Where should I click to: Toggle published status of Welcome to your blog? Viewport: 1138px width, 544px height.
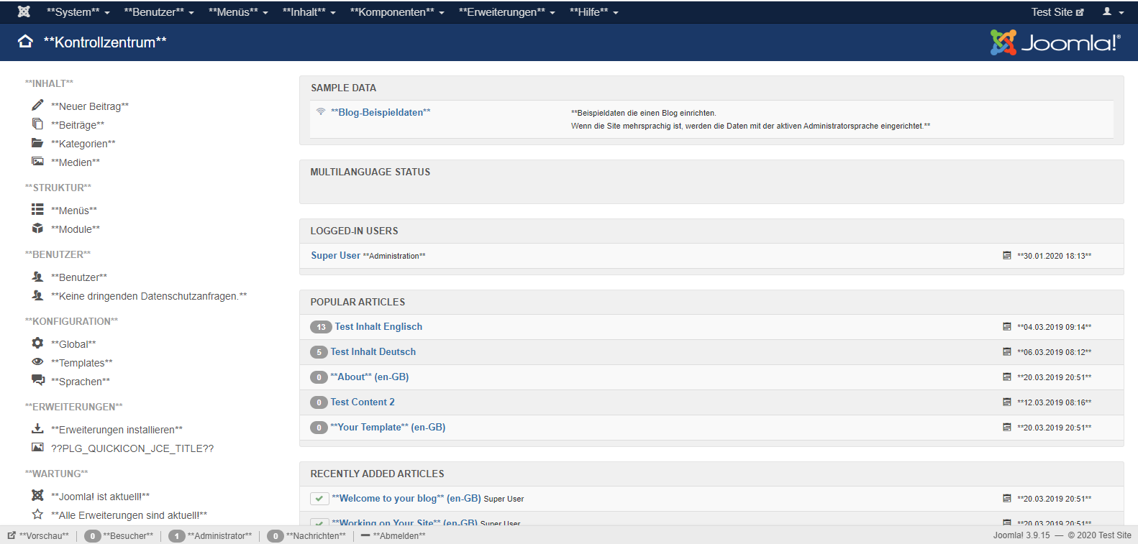pos(319,499)
